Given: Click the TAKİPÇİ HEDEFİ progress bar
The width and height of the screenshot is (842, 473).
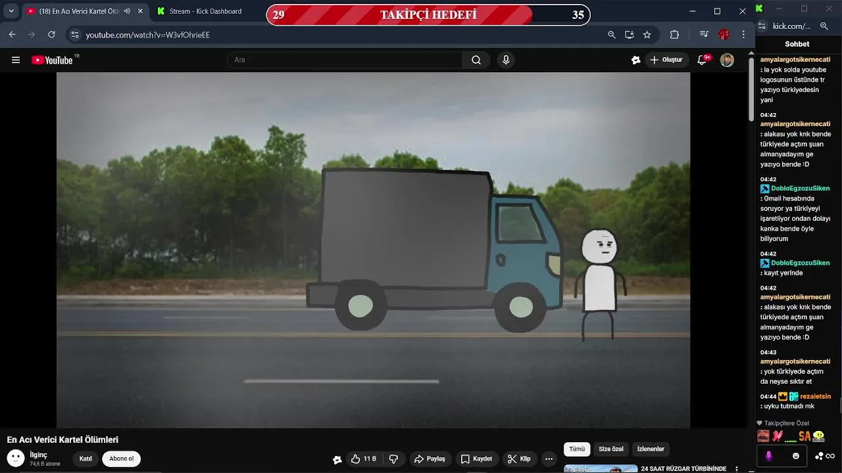Looking at the screenshot, I should (x=428, y=14).
